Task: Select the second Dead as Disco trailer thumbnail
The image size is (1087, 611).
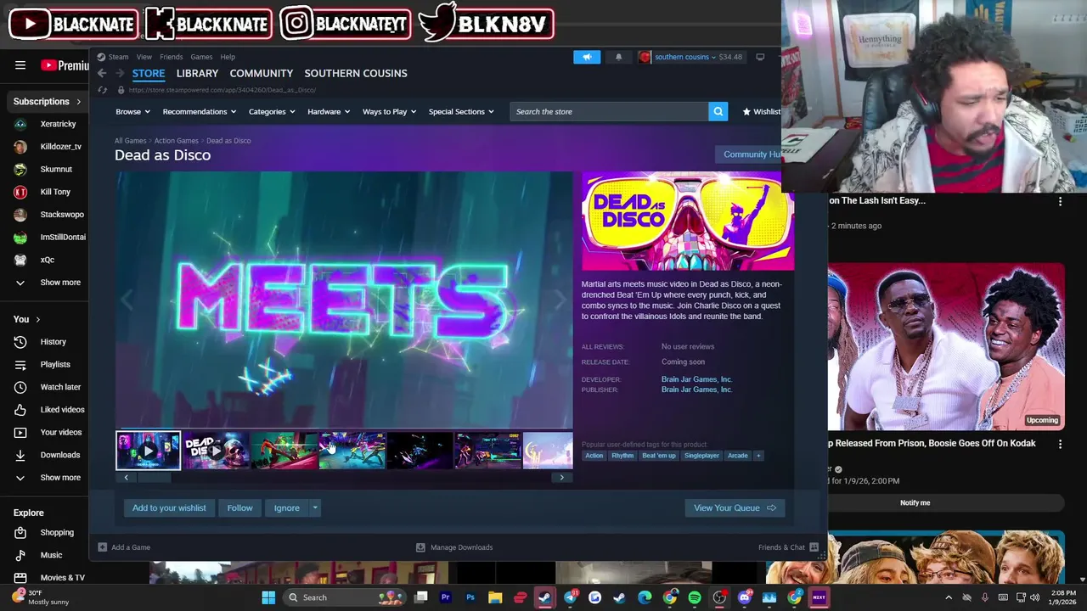Action: (x=217, y=451)
